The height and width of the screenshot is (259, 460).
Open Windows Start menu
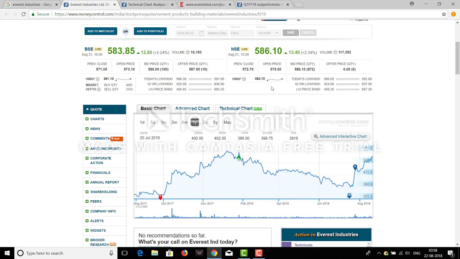7,253
